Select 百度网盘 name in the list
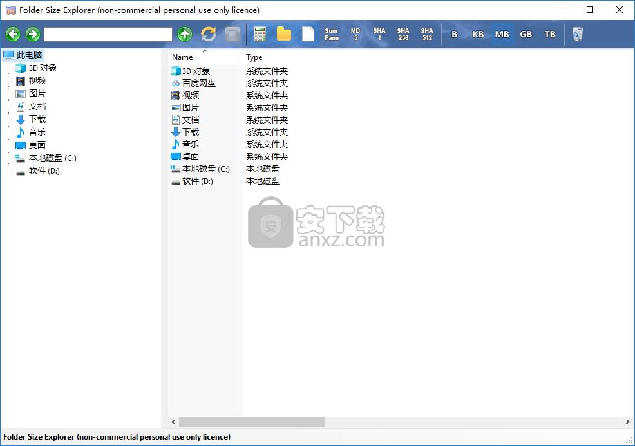The width and height of the screenshot is (635, 446). click(199, 83)
